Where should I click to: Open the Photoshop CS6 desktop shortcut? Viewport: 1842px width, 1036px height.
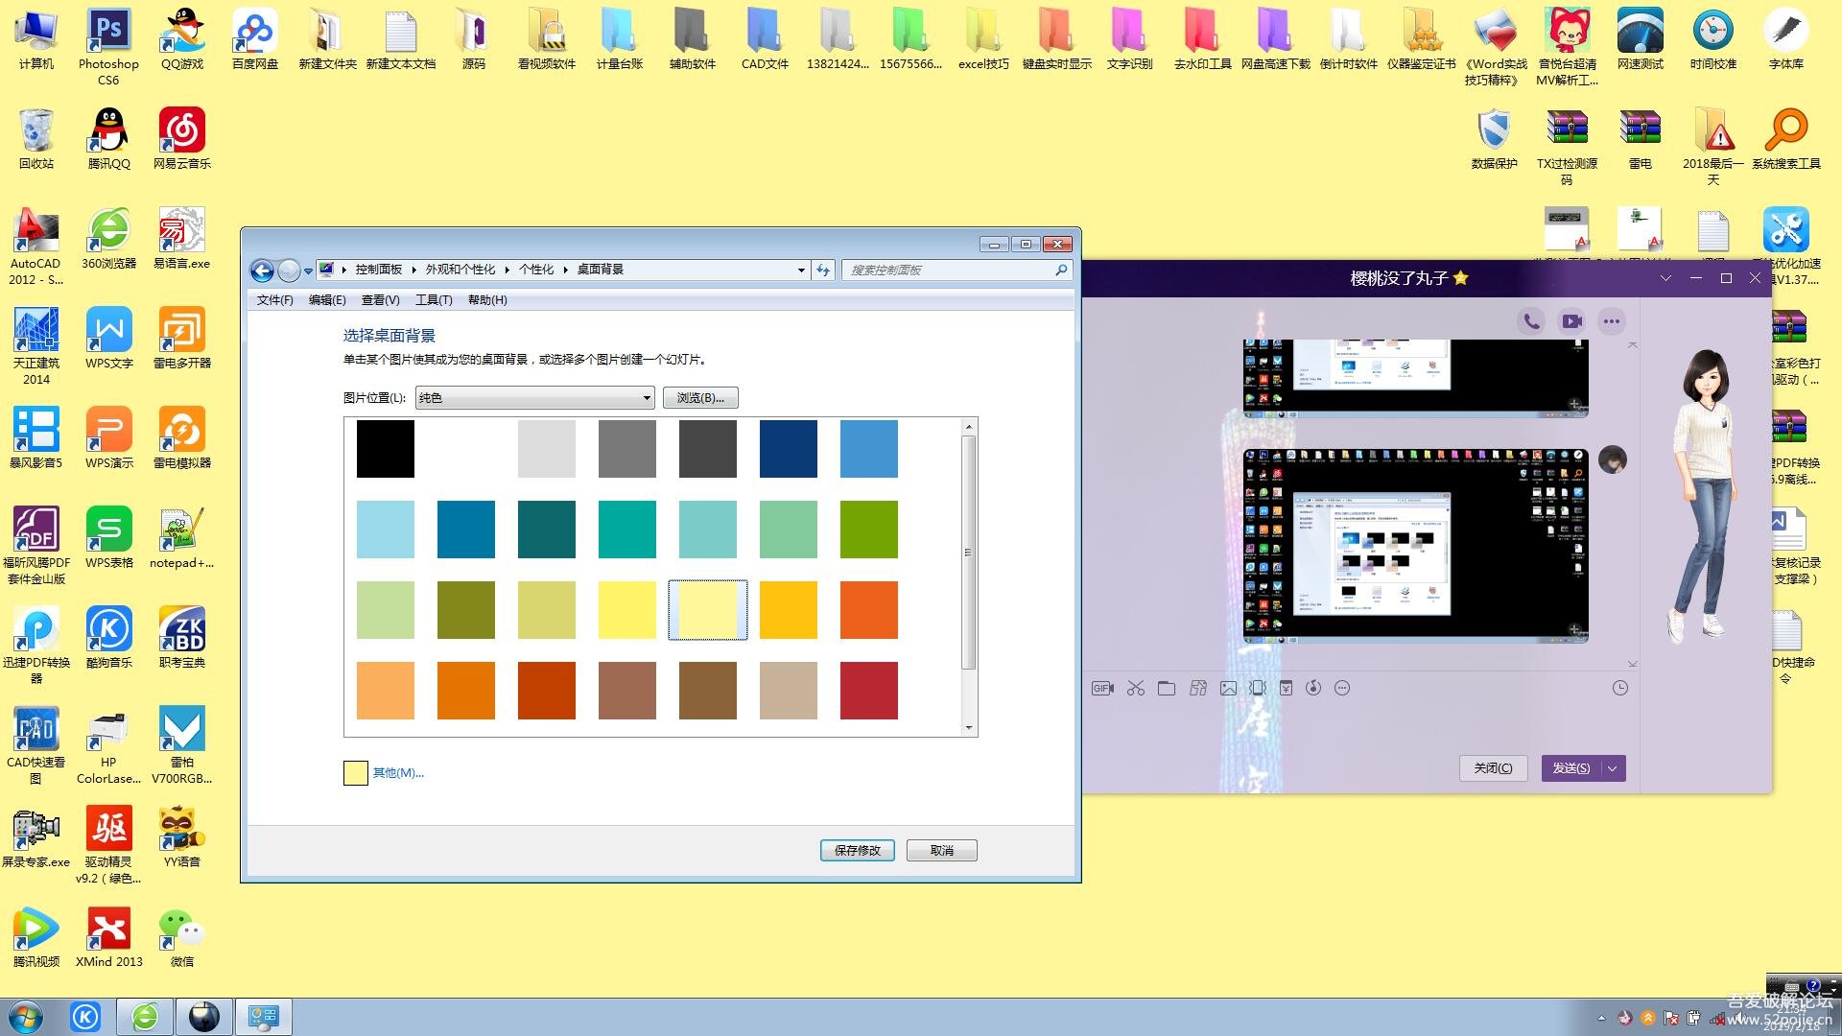point(108,46)
